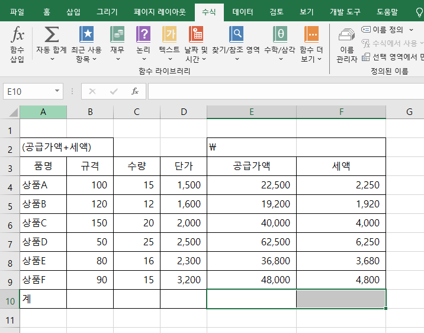Screen dimensions: 424x333
Task: Expand the 논리 dropdown arrow
Action: tap(144, 59)
